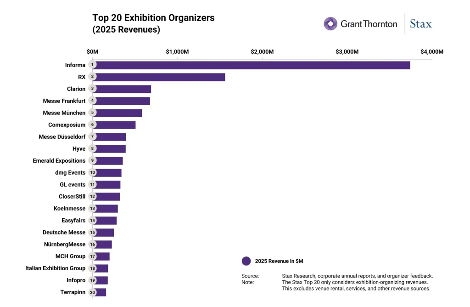Click the "Italian Exhibition Group" organizer label

coord(55,268)
